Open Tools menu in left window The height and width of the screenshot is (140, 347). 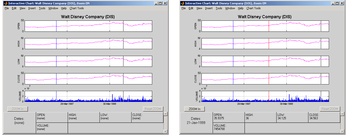42,8
